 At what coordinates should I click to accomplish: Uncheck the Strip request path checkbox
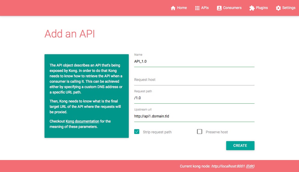point(137,132)
